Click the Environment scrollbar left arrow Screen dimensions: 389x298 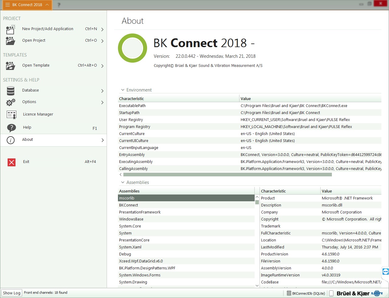pyautogui.click(x=121, y=175)
